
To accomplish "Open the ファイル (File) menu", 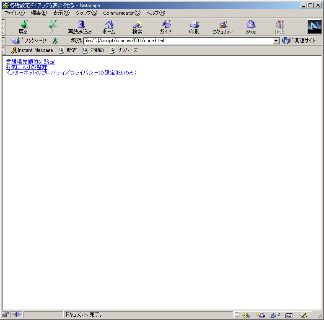I will coord(14,13).
